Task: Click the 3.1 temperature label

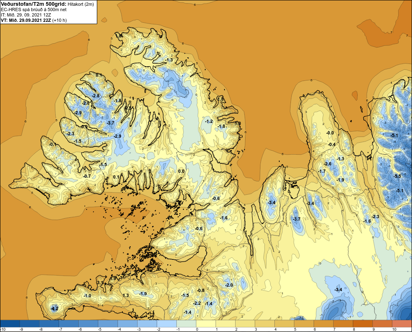Action: coord(101,283)
